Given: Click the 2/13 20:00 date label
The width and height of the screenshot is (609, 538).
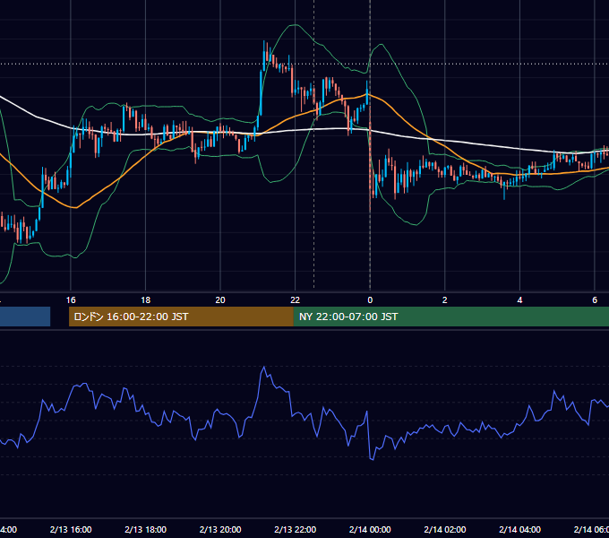Looking at the screenshot, I should click(220, 529).
